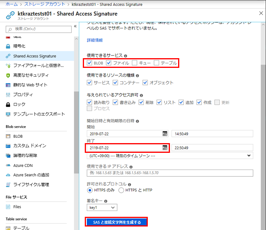Click the 開始 time field 14:50:49

[212, 134]
